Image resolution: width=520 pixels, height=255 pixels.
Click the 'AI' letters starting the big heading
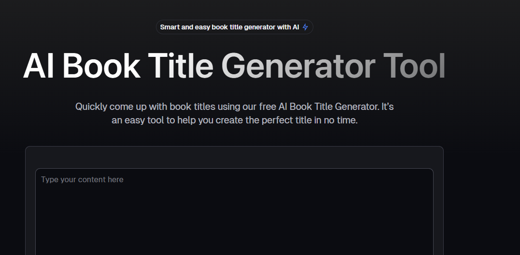[x=38, y=66]
